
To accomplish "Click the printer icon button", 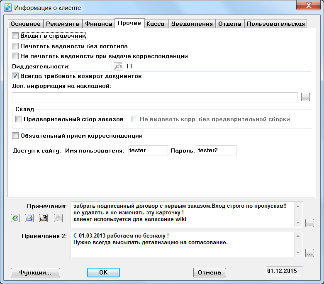I will click(x=29, y=218).
